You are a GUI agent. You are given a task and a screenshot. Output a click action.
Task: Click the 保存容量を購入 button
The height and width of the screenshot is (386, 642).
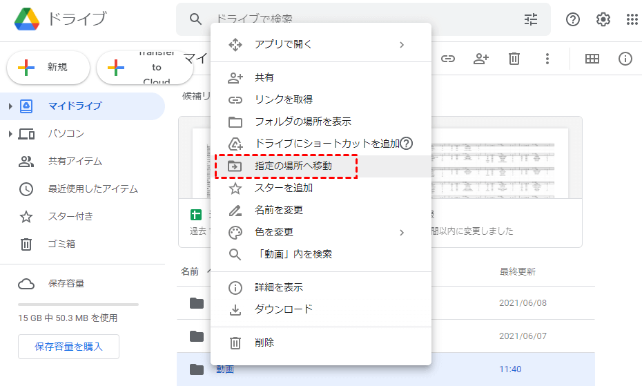click(68, 347)
